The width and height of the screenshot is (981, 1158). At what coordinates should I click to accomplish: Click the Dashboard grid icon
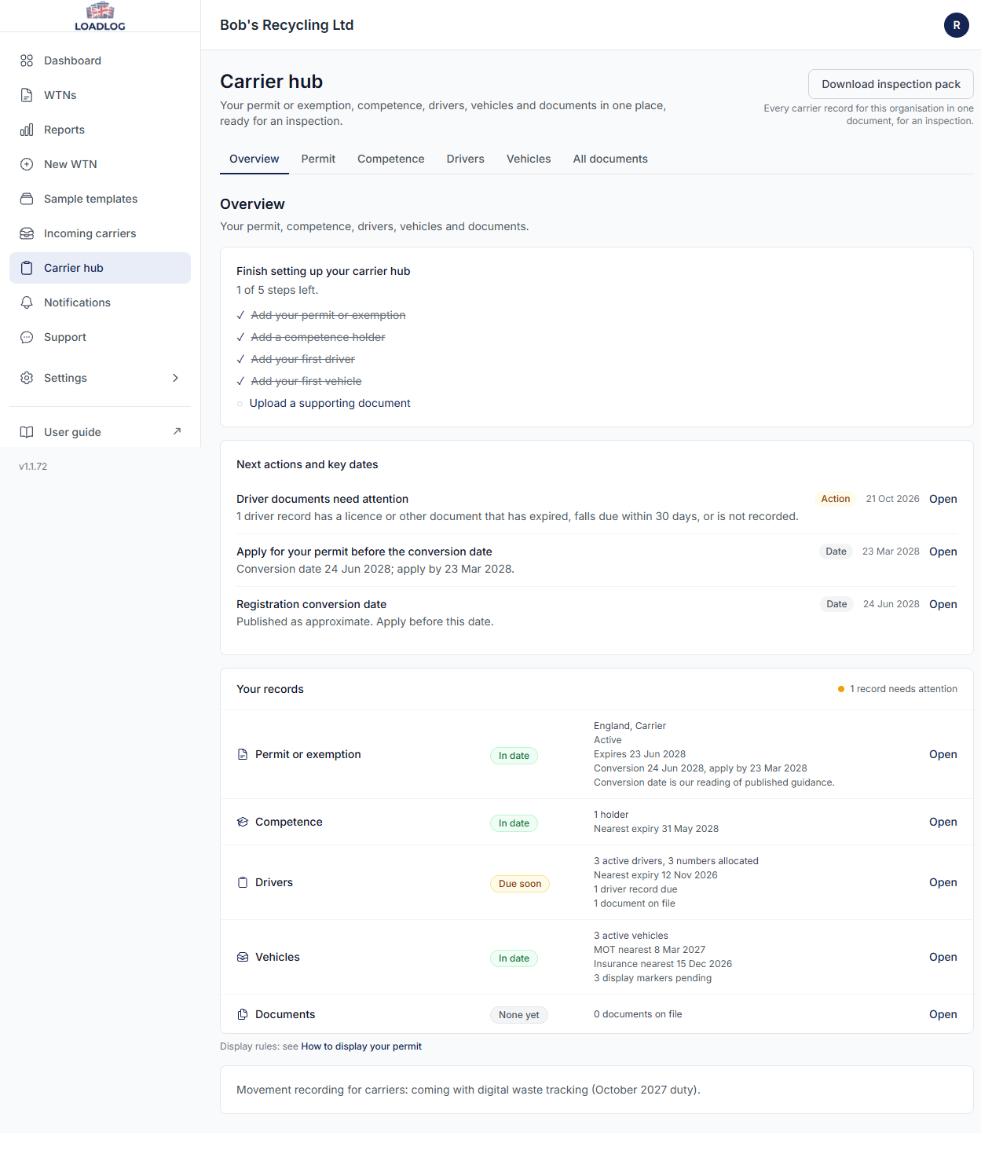pyautogui.click(x=27, y=60)
